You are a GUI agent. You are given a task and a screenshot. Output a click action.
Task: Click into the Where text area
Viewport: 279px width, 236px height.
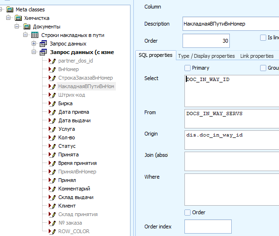[232, 190]
